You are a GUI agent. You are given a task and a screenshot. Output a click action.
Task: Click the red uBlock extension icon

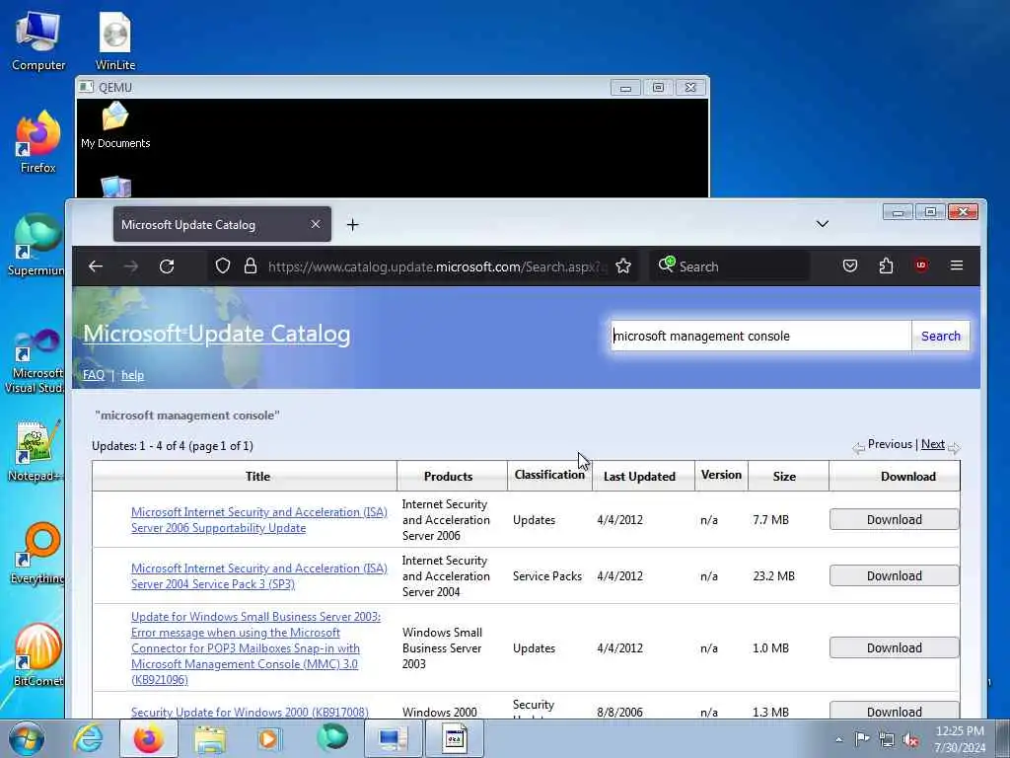[x=921, y=265]
